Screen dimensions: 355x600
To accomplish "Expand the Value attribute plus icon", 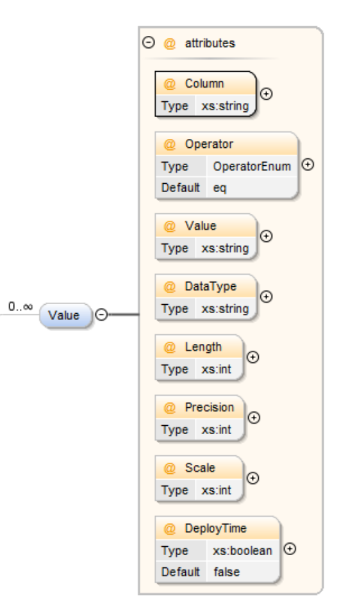I will click(266, 236).
